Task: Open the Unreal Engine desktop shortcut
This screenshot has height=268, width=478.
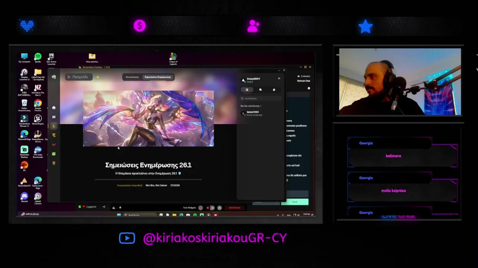Action: [38, 120]
